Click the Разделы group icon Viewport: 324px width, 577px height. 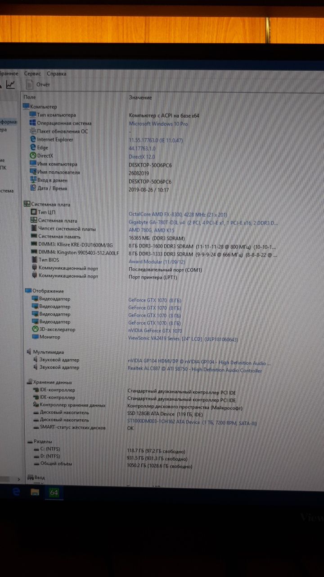[30, 441]
